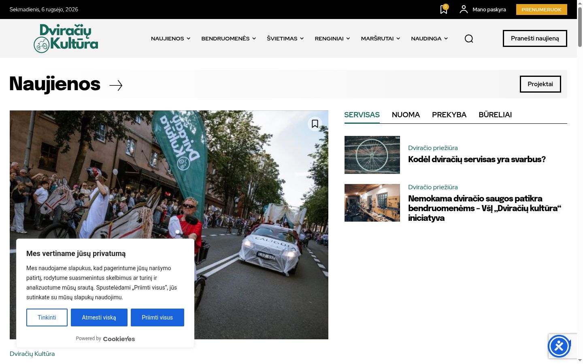Image resolution: width=583 pixels, height=364 pixels.
Task: Open the accessibility widget button
Action: (559, 346)
